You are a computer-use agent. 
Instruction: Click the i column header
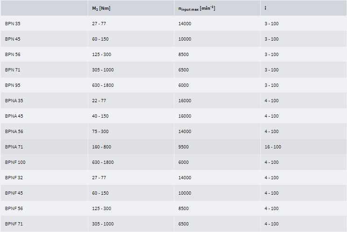(x=265, y=8)
